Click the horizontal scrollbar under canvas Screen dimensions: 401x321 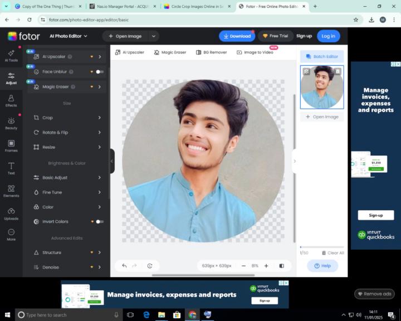[203, 275]
